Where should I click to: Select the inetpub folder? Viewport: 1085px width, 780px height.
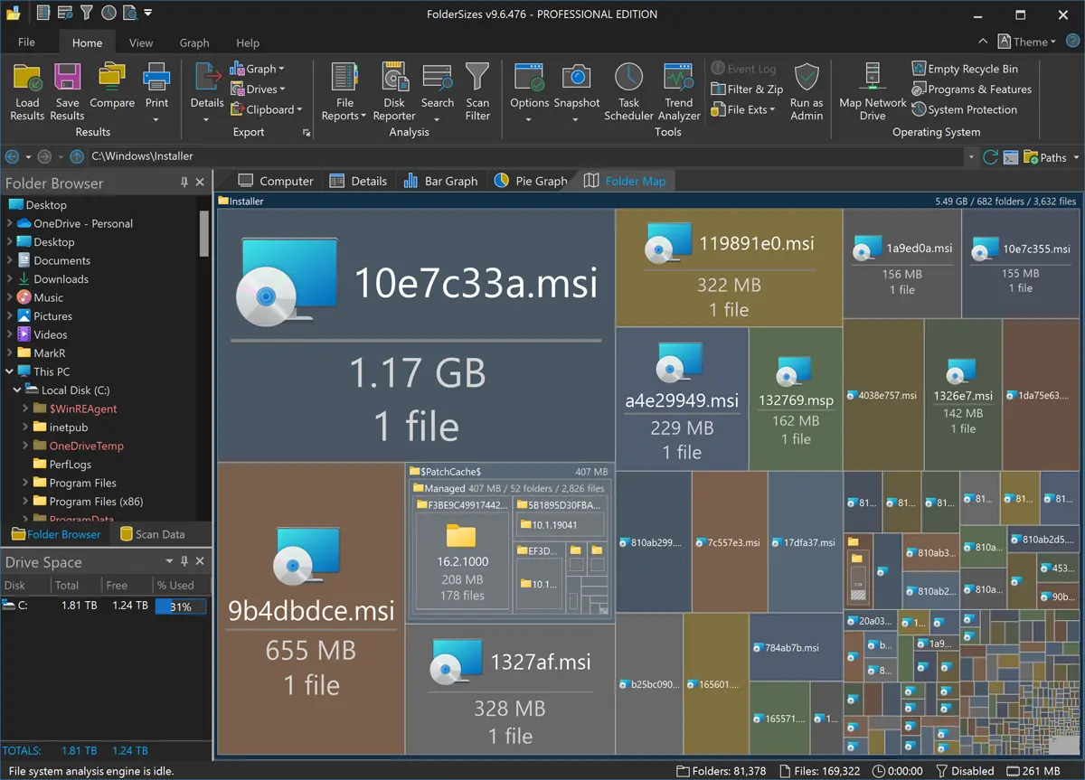(x=69, y=428)
